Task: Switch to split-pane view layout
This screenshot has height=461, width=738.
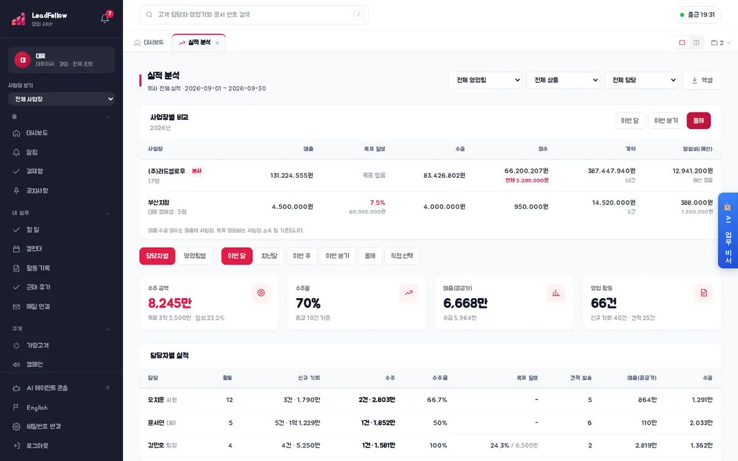Action: [x=696, y=42]
